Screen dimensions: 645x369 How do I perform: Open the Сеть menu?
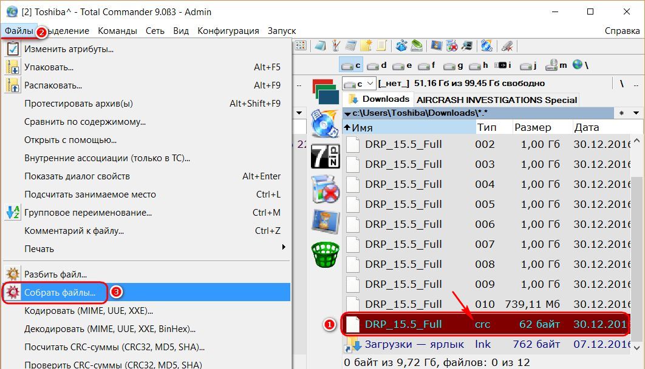tap(155, 31)
